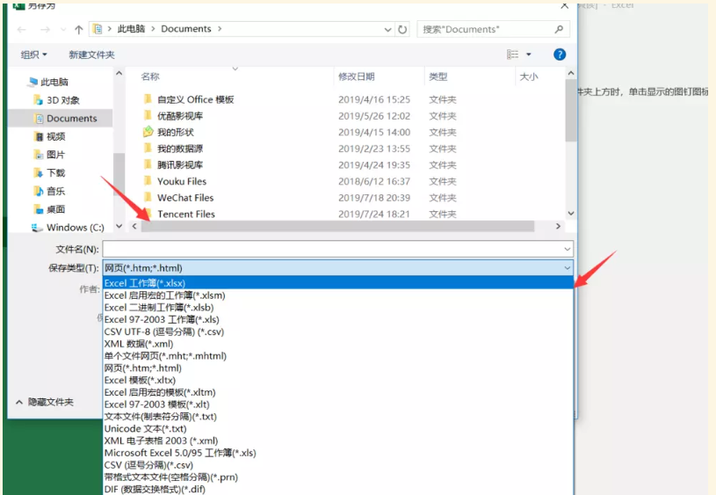Select the 腾讯影视库 folder
716x495 pixels.
(180, 165)
